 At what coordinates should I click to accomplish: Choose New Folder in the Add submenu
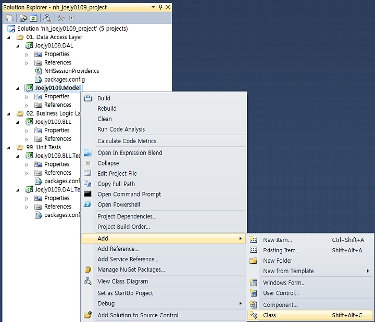click(x=310, y=261)
